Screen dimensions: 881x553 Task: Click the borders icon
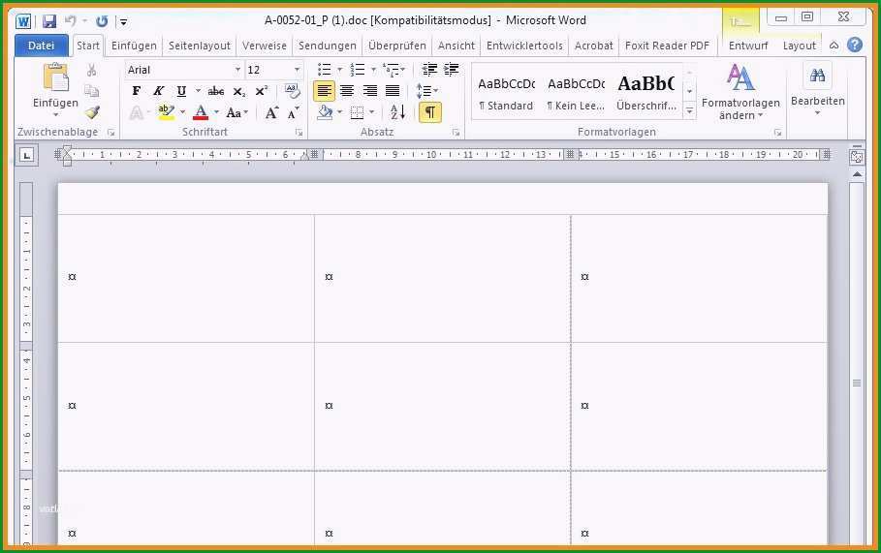(x=357, y=113)
